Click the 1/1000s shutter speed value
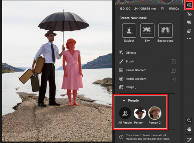The width and height of the screenshot is (194, 143). coord(174,9)
